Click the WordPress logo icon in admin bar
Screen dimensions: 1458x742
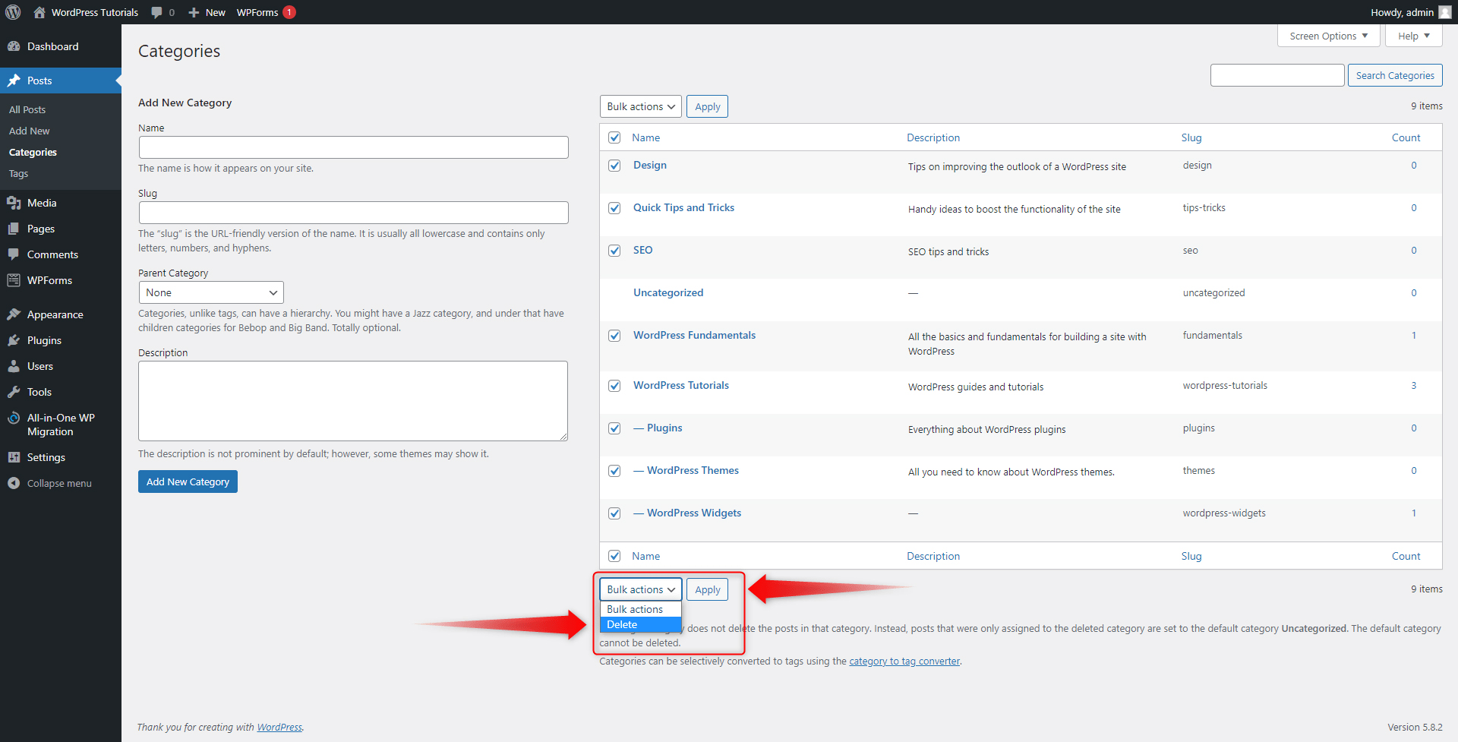click(13, 12)
